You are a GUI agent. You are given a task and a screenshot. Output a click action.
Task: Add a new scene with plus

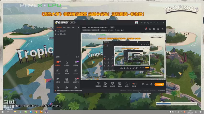pyautogui.click(x=79, y=27)
